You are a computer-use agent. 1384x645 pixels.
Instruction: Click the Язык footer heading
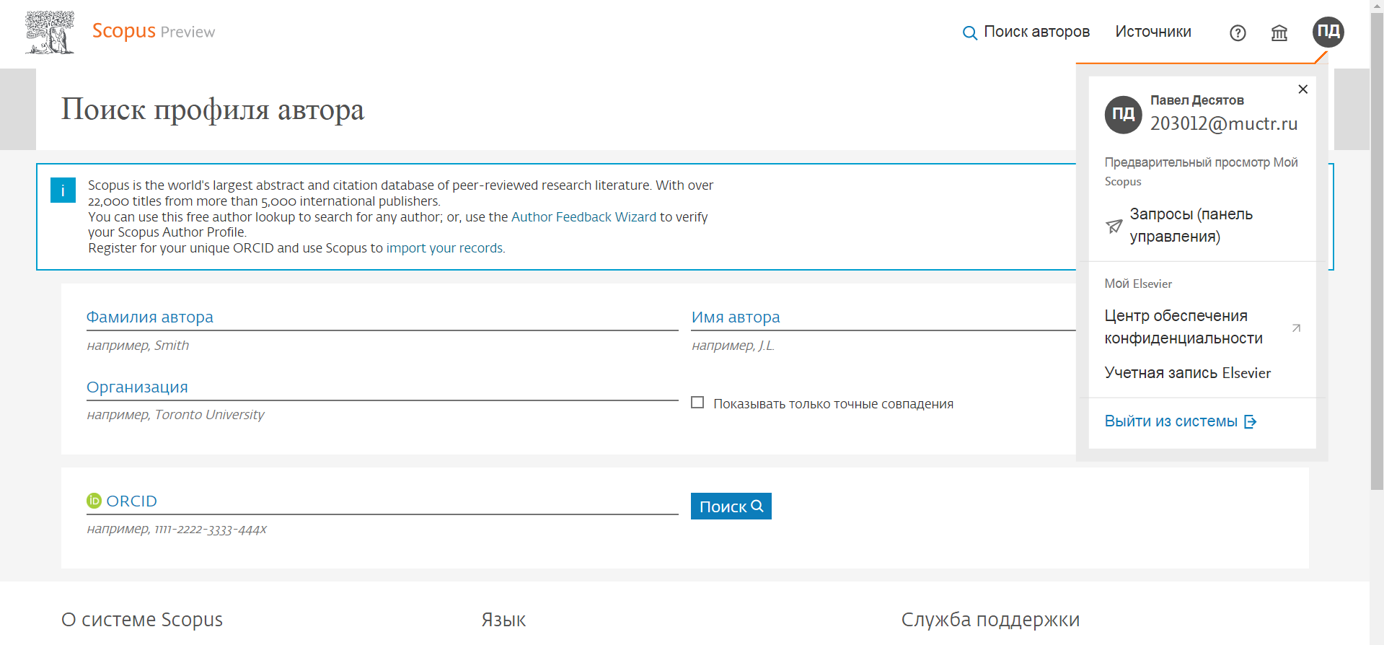[x=503, y=620]
